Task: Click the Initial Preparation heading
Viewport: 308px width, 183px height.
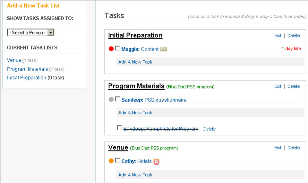Action: click(135, 35)
